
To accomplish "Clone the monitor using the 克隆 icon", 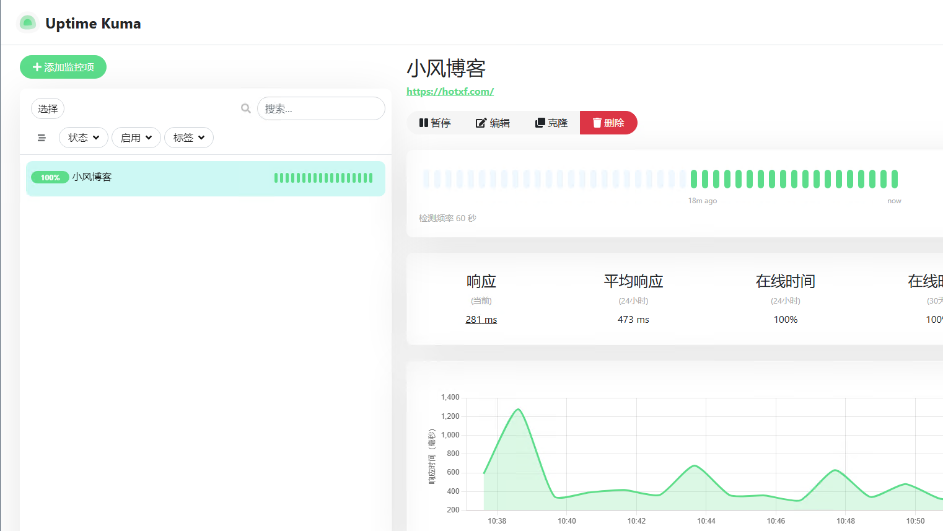I will (x=538, y=123).
